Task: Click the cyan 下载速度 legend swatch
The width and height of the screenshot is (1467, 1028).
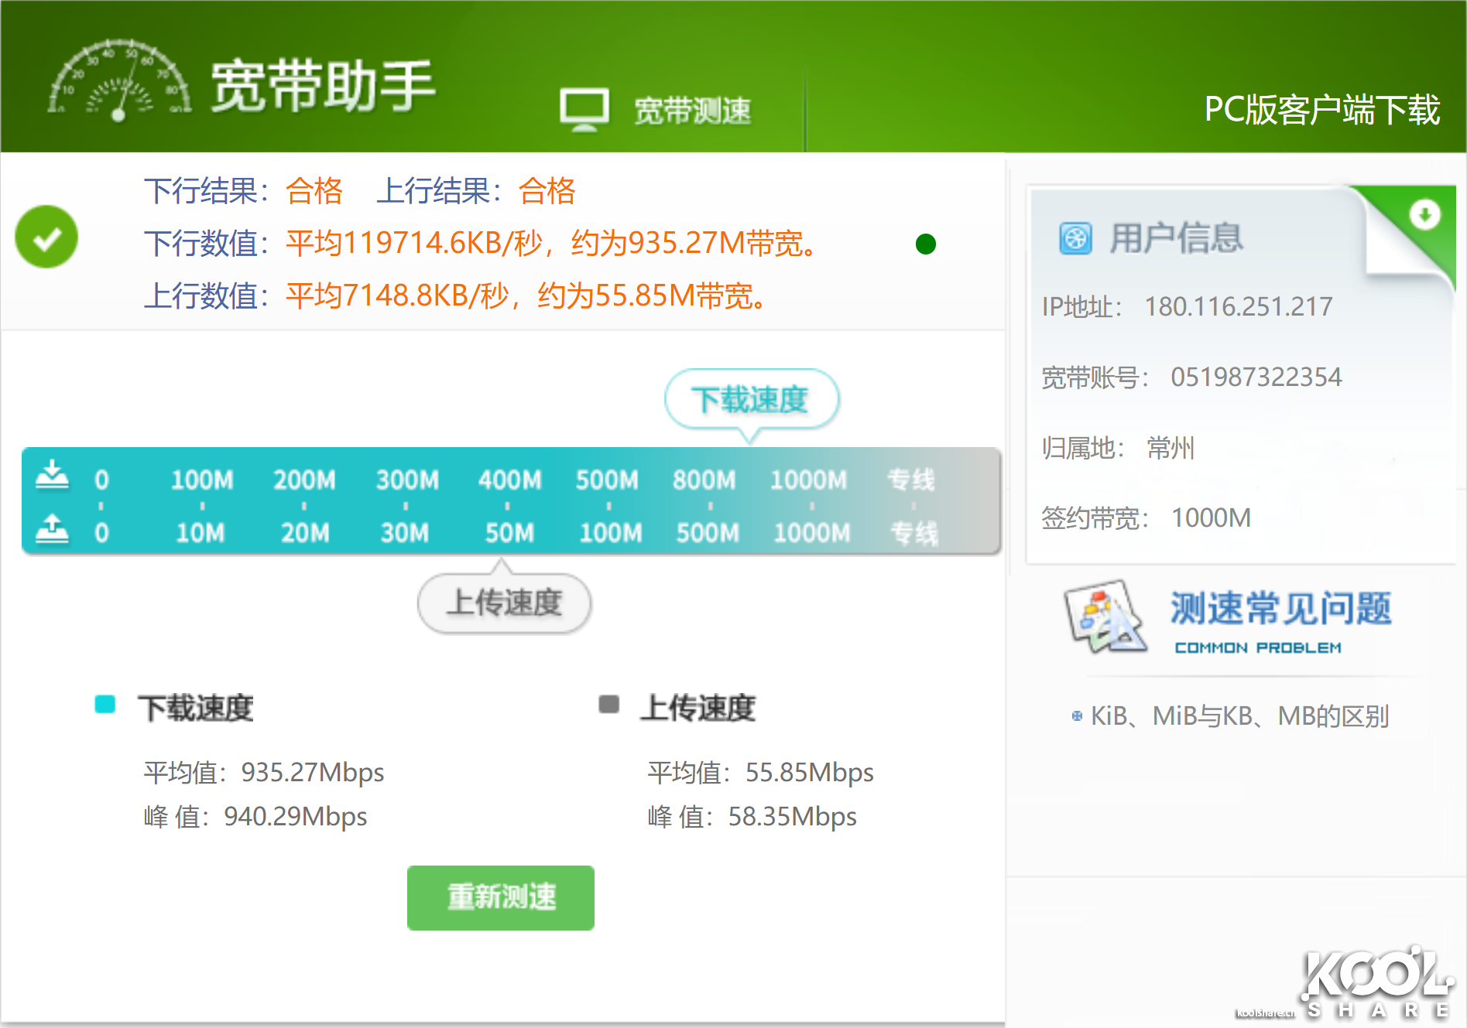Action: click(105, 705)
